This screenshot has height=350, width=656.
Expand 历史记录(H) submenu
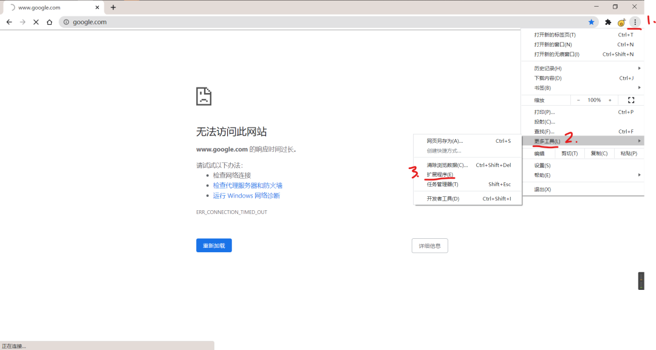[583, 68]
